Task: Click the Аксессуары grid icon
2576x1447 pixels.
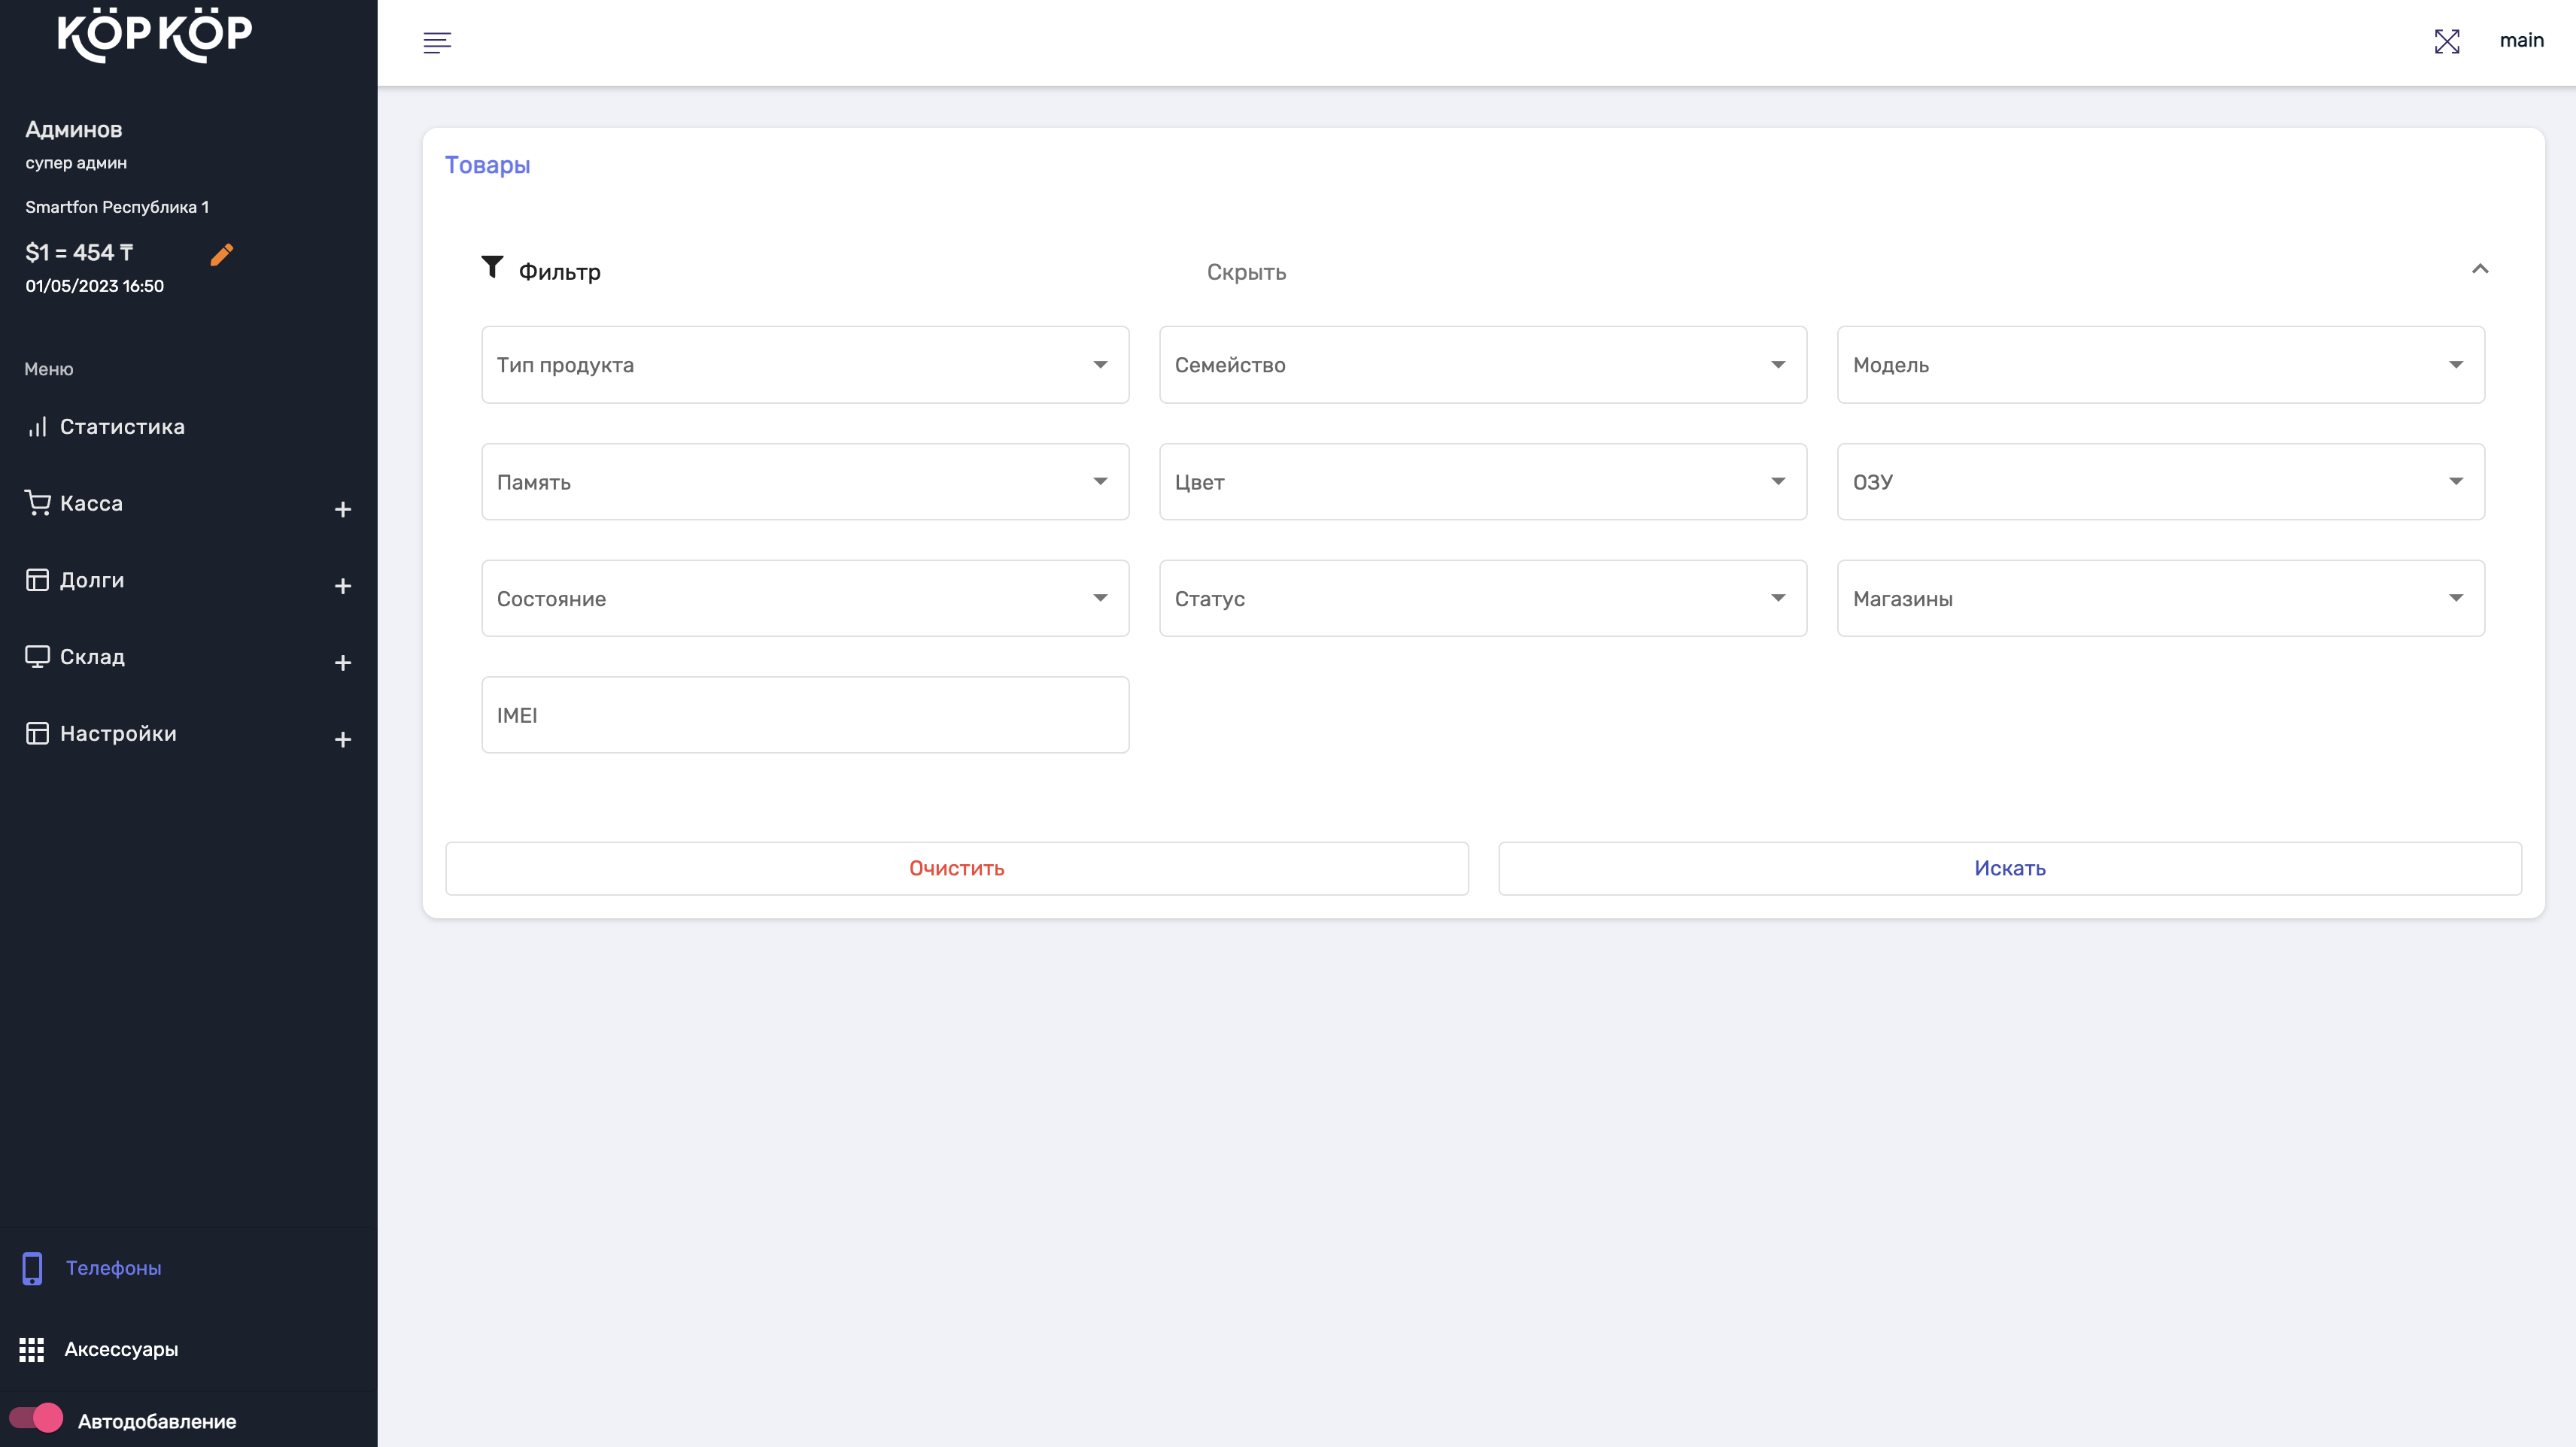Action: [x=32, y=1349]
